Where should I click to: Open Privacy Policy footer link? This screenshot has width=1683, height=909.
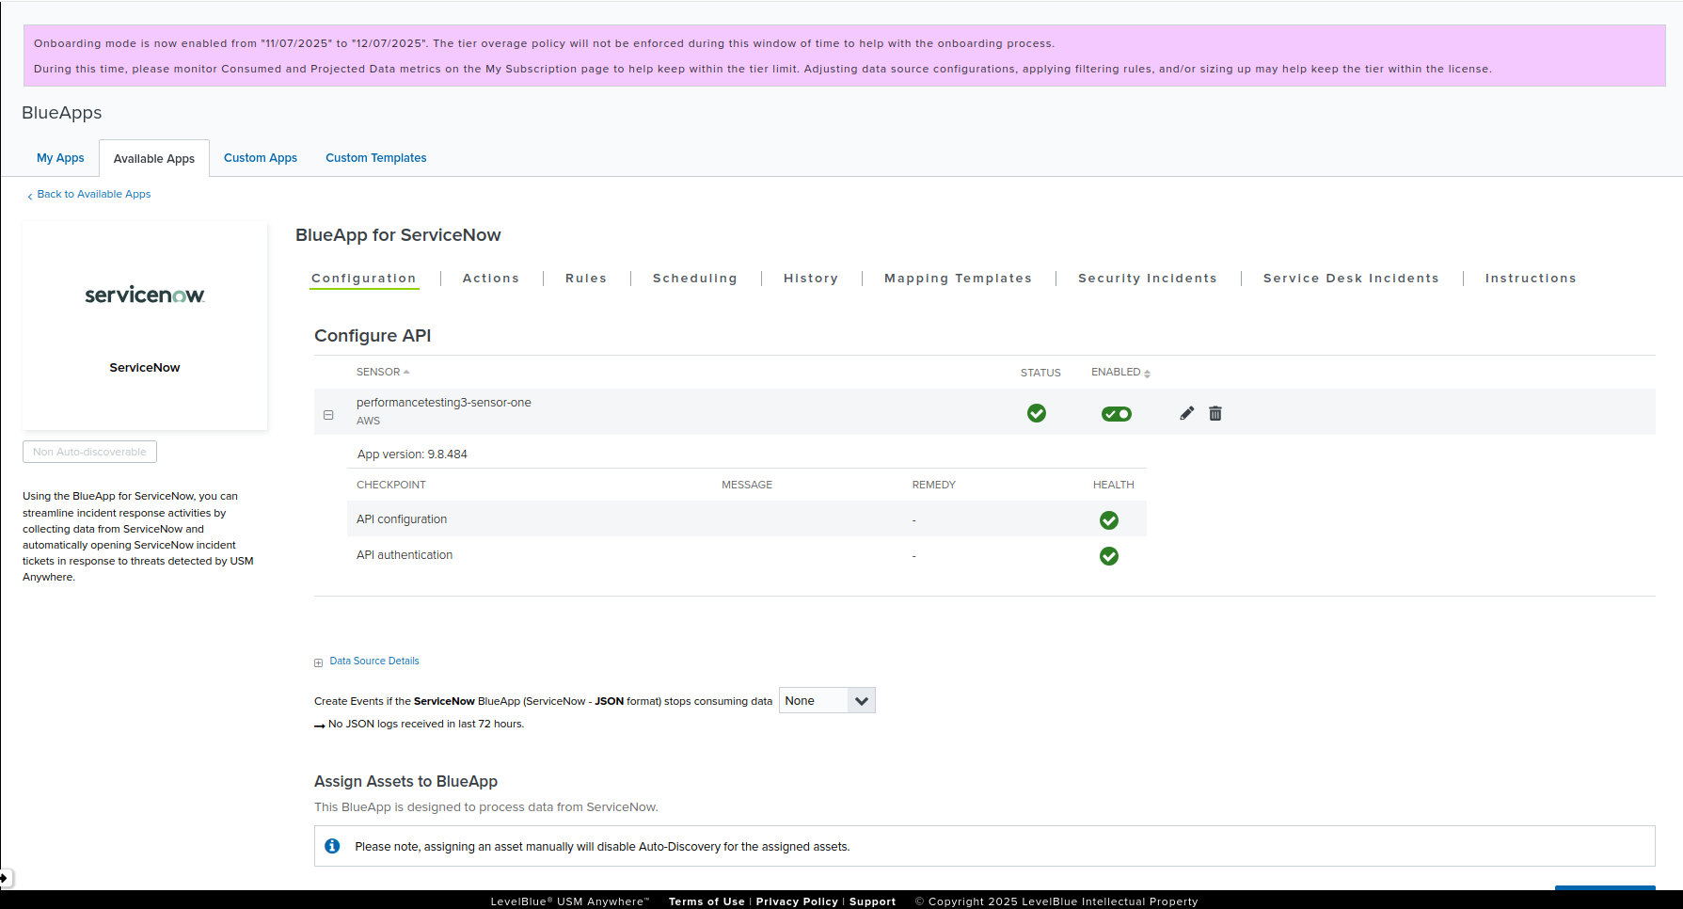[x=797, y=901]
